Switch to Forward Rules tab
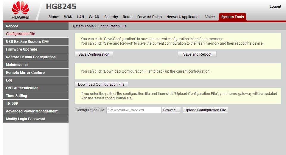286x155 pixels. (149, 17)
